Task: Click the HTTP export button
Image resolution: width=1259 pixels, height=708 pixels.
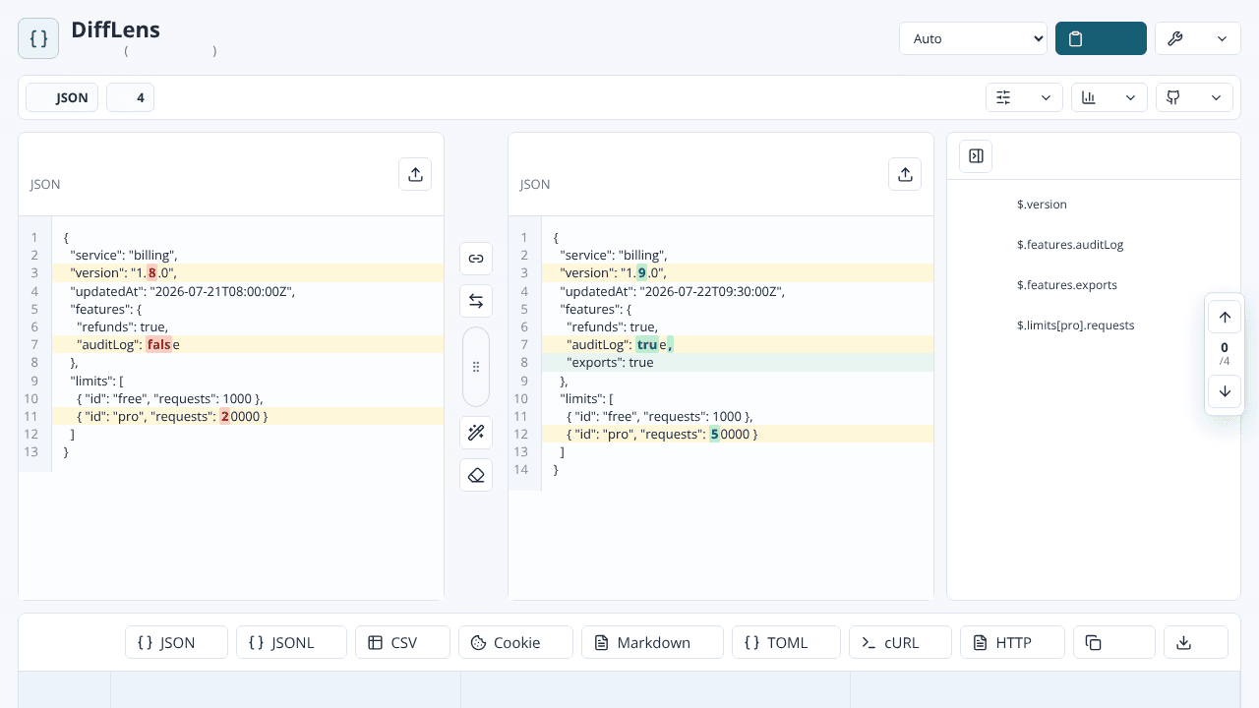Action: tap(1012, 642)
